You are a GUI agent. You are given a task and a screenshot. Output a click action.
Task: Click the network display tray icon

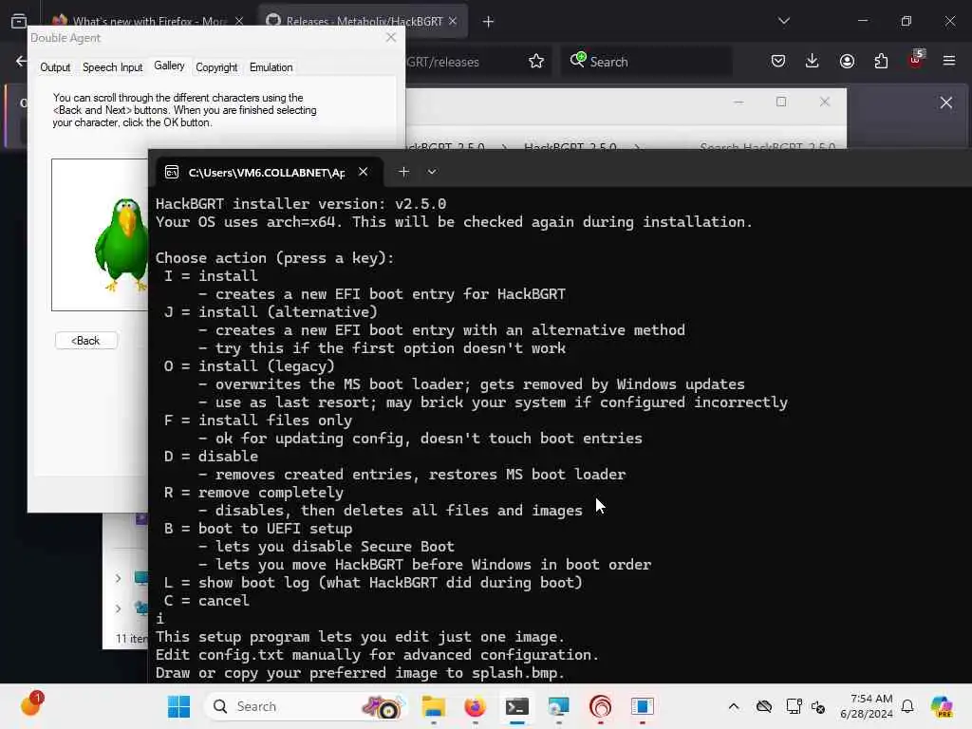click(794, 706)
